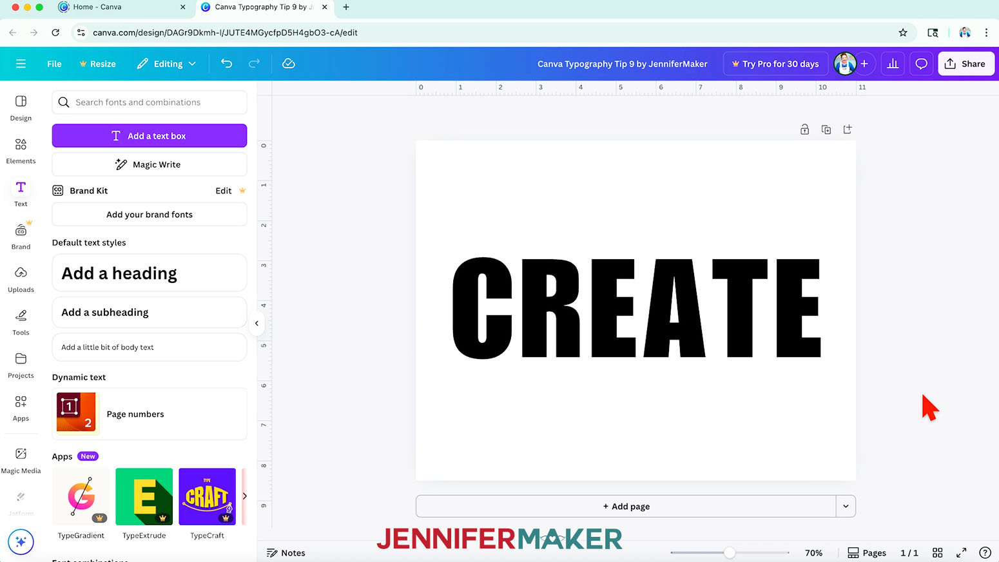The image size is (999, 562).
Task: Open the Brand panel
Action: 21,237
